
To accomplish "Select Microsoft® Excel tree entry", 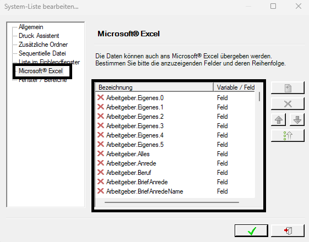I will click(x=41, y=71).
